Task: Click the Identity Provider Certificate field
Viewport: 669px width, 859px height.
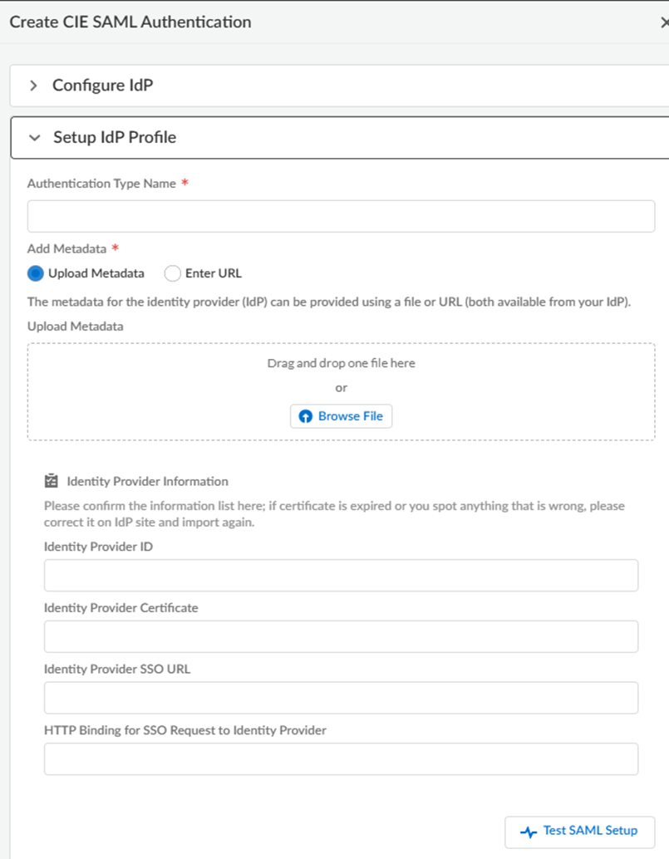Action: [341, 636]
